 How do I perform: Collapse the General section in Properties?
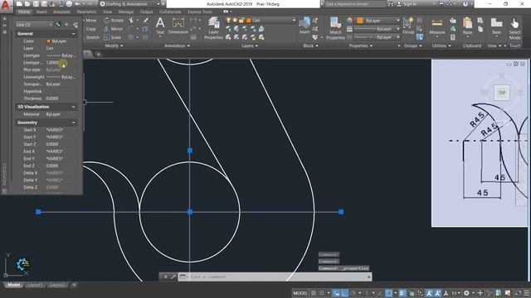pos(74,34)
